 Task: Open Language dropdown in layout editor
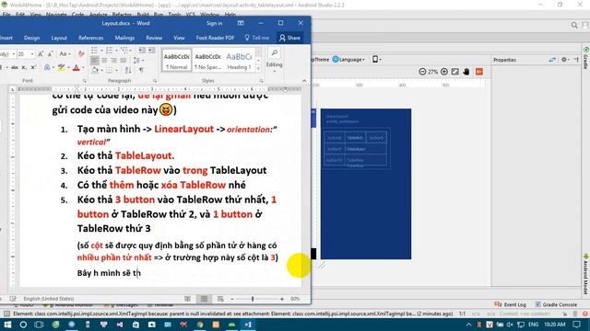348,60
